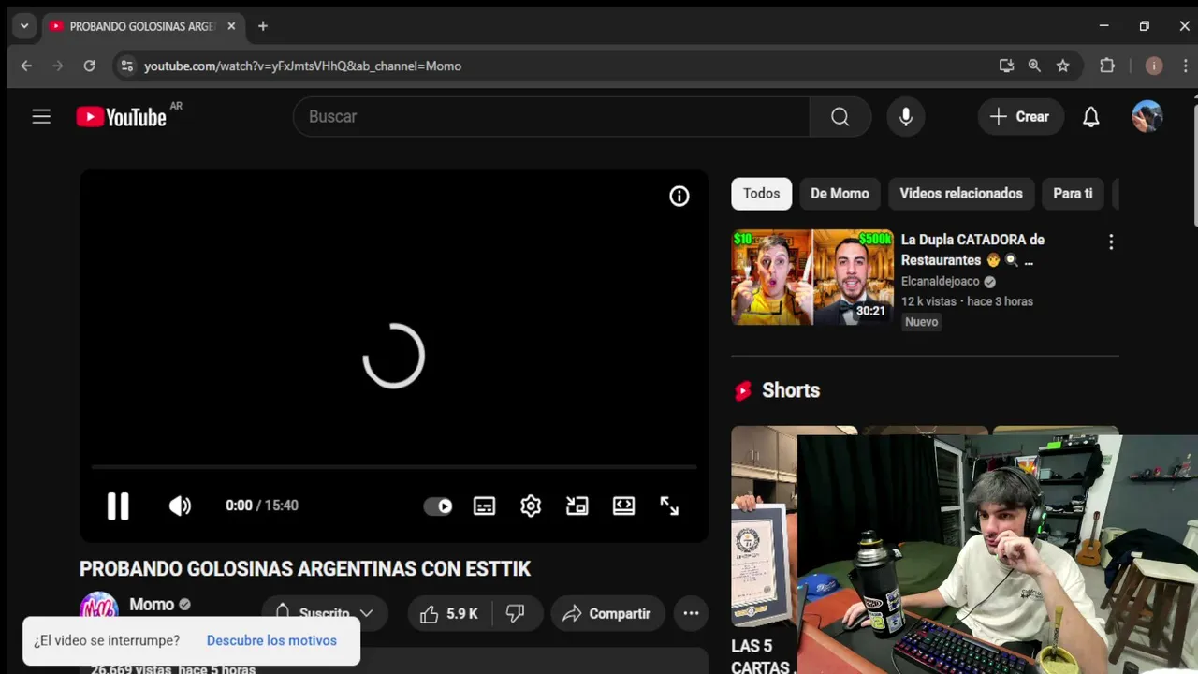Select the De Momo filter chip

[840, 194]
